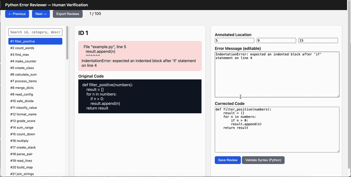Choose #20 build_map in sidebar
The width and height of the screenshot is (351, 177).
35,168
